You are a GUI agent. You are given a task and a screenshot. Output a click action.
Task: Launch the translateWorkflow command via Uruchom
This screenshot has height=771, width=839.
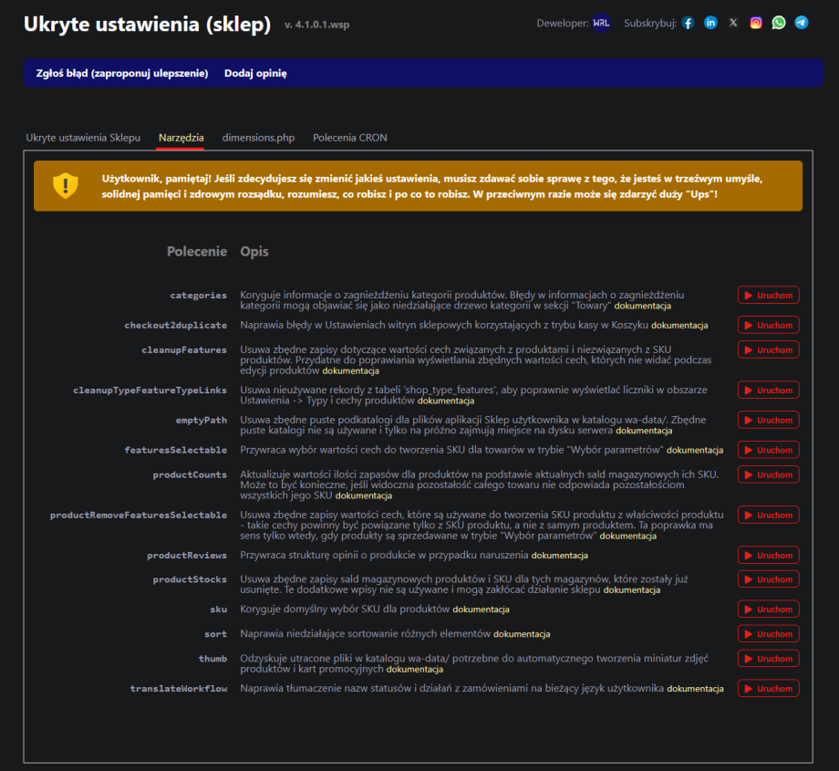pos(768,689)
